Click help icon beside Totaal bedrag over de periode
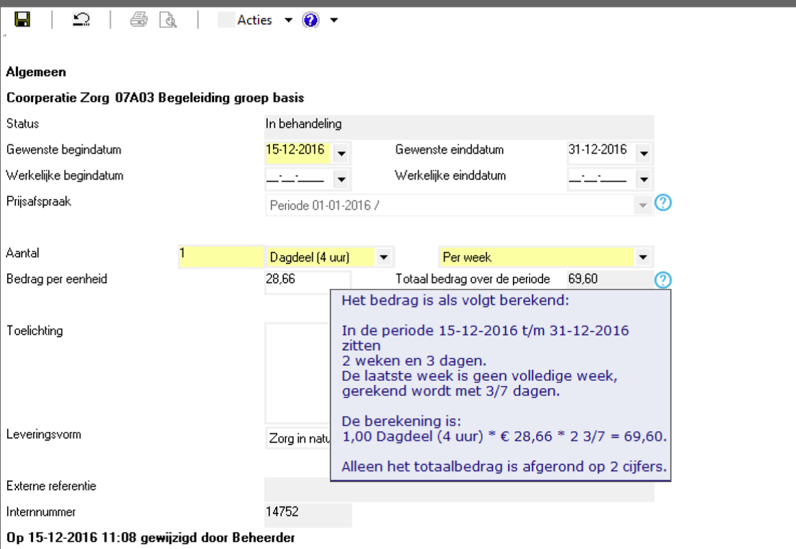The height and width of the screenshot is (549, 796). (663, 280)
